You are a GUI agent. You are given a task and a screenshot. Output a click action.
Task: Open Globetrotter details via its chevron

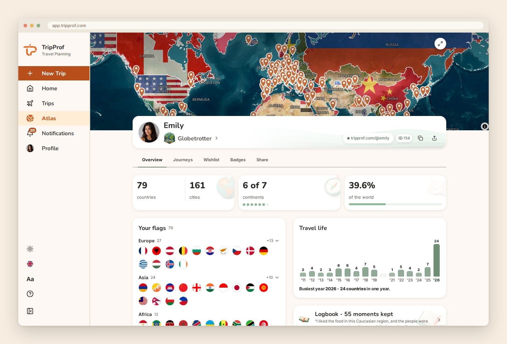coord(217,138)
